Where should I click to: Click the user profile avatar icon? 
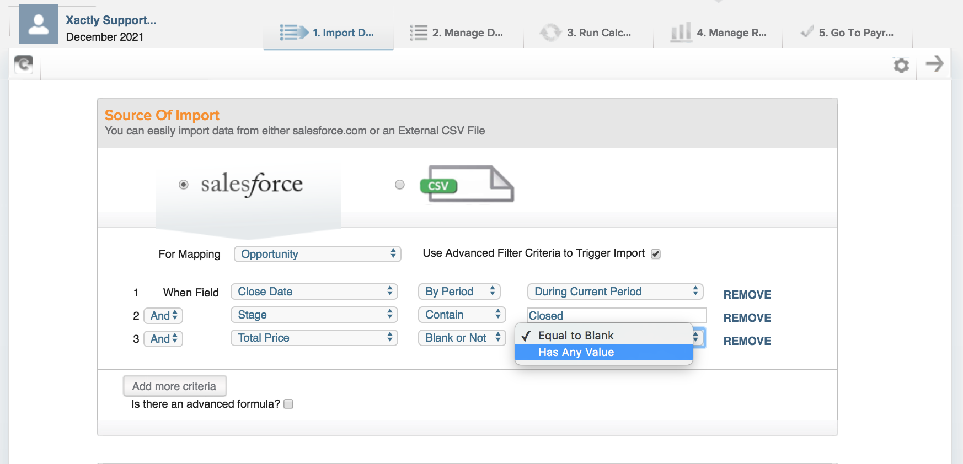click(x=39, y=24)
